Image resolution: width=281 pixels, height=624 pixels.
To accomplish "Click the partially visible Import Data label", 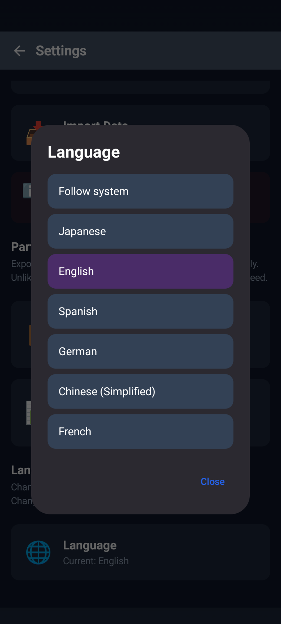I will click(x=95, y=123).
